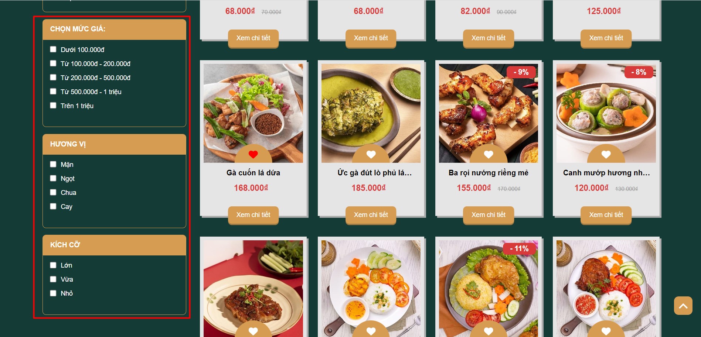This screenshot has width=701, height=337.
Task: Heart the dish with the 11% discount
Action: (x=489, y=331)
